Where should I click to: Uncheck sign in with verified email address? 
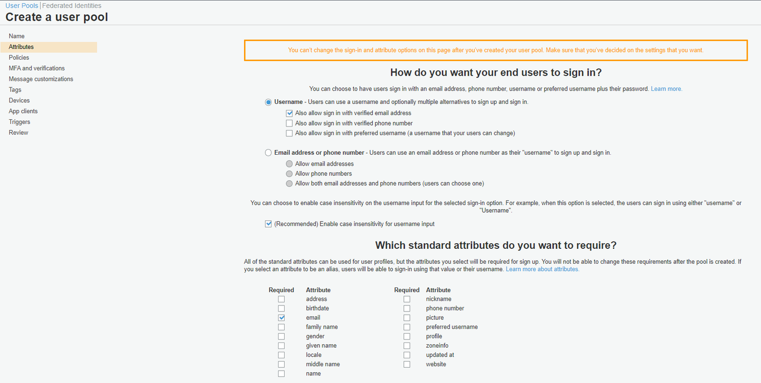[289, 113]
